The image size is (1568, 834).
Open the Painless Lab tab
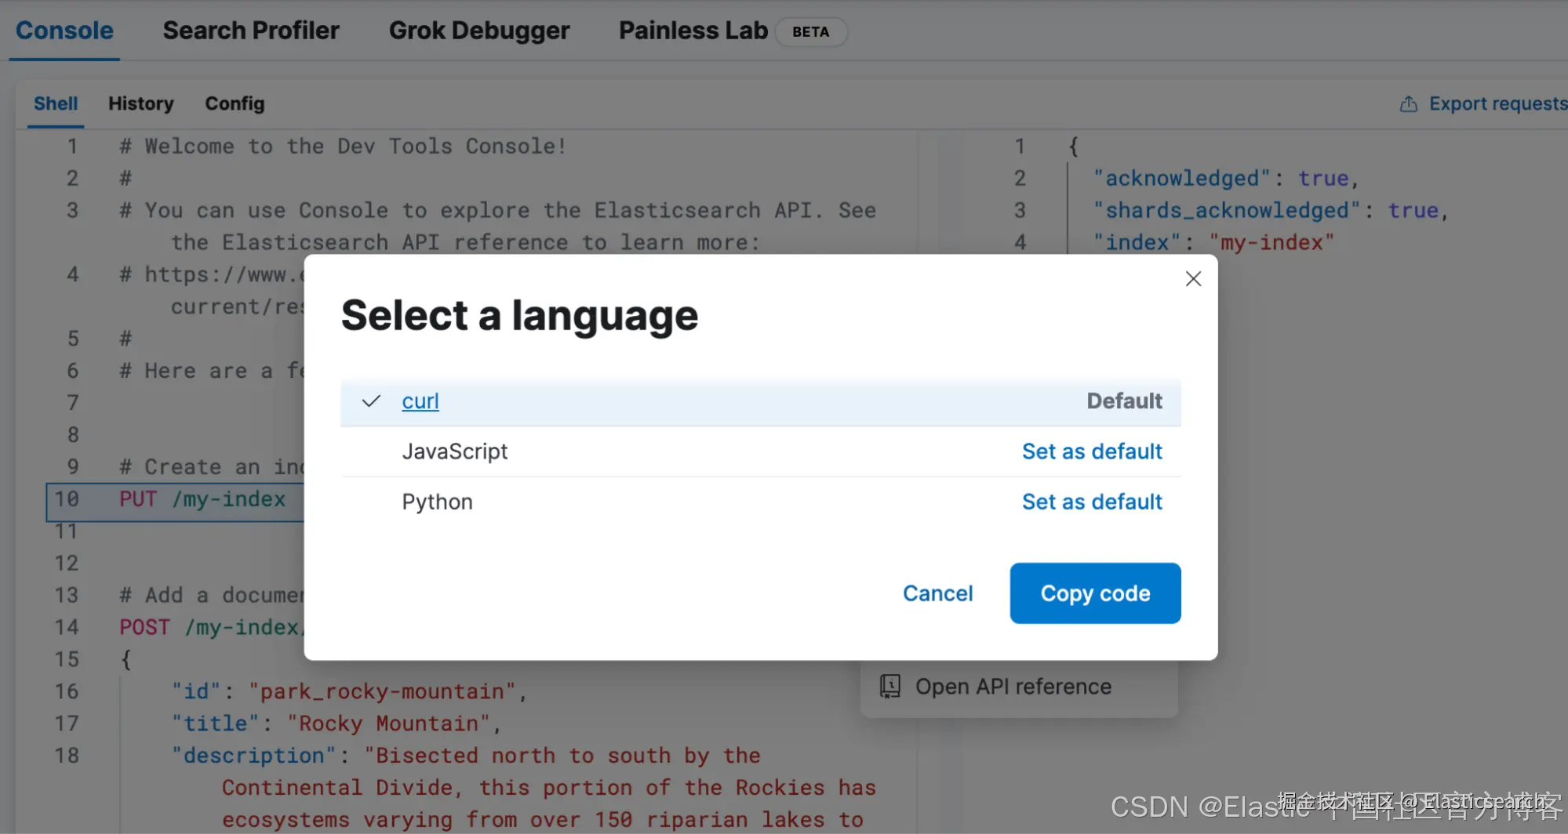693,31
